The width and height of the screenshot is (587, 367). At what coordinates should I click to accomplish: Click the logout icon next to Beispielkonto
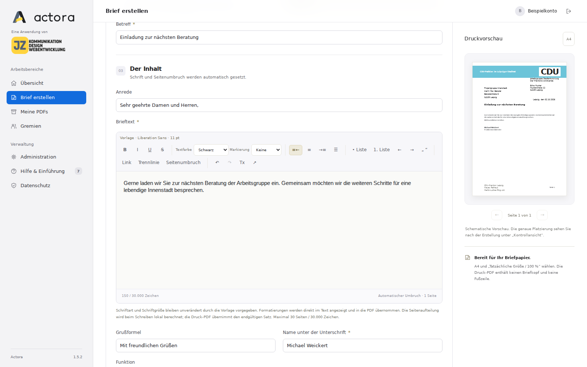click(569, 11)
